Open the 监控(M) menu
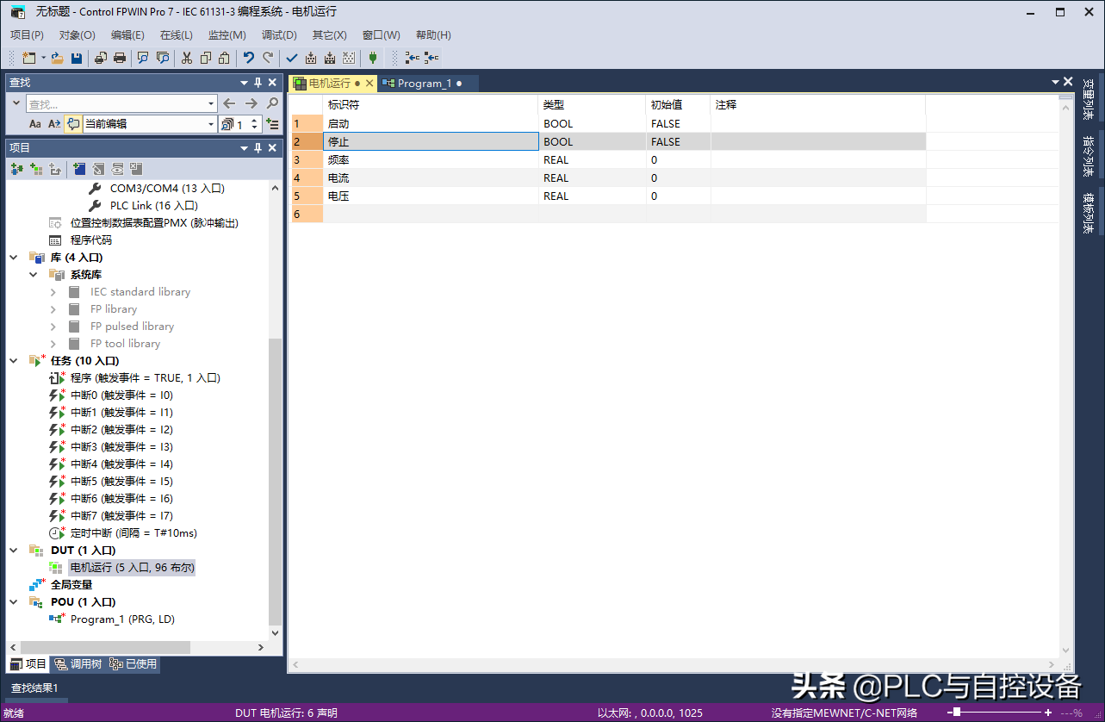Image resolution: width=1105 pixels, height=722 pixels. [x=227, y=35]
